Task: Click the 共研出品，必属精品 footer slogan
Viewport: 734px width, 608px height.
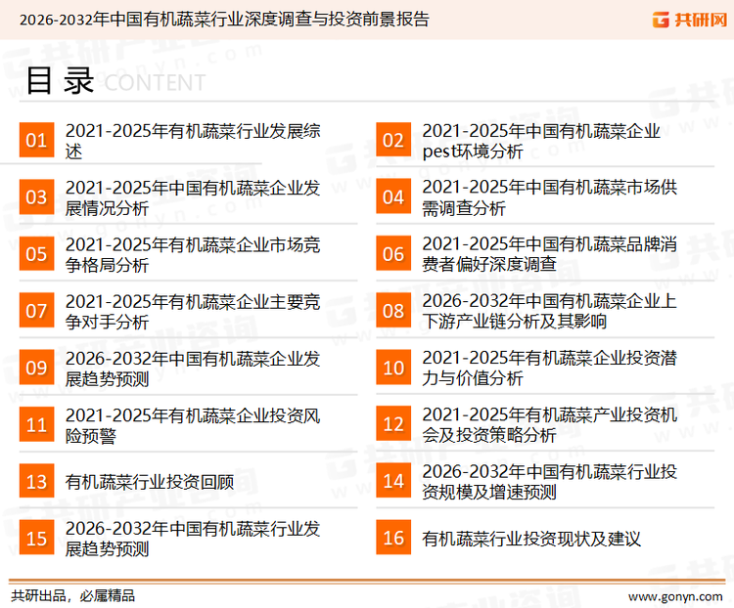Action: 72,594
